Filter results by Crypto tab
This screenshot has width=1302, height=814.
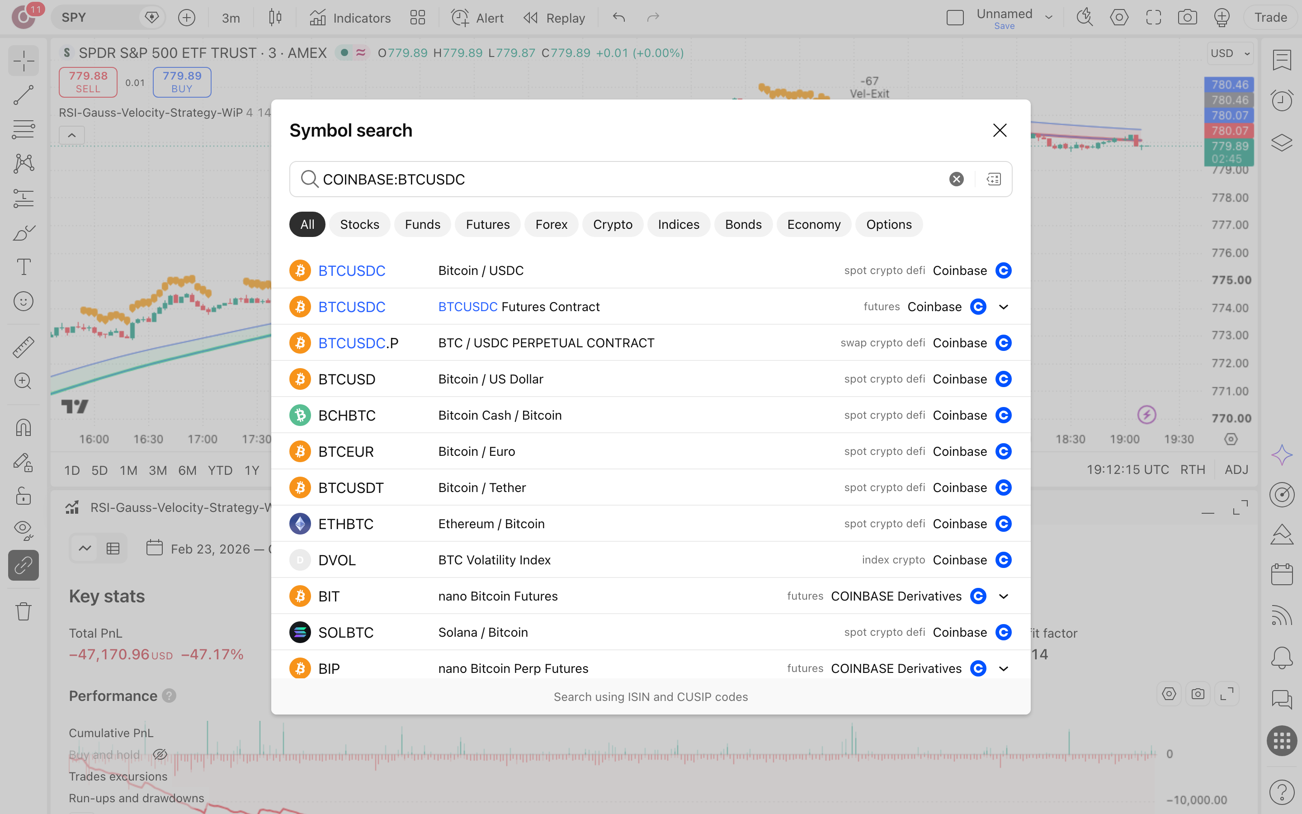(x=612, y=224)
